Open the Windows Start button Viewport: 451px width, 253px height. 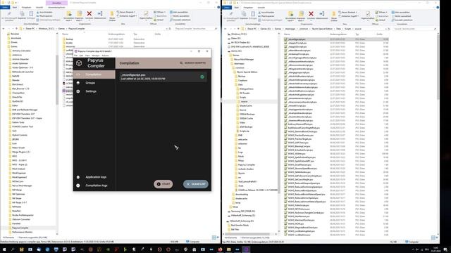[4, 249]
